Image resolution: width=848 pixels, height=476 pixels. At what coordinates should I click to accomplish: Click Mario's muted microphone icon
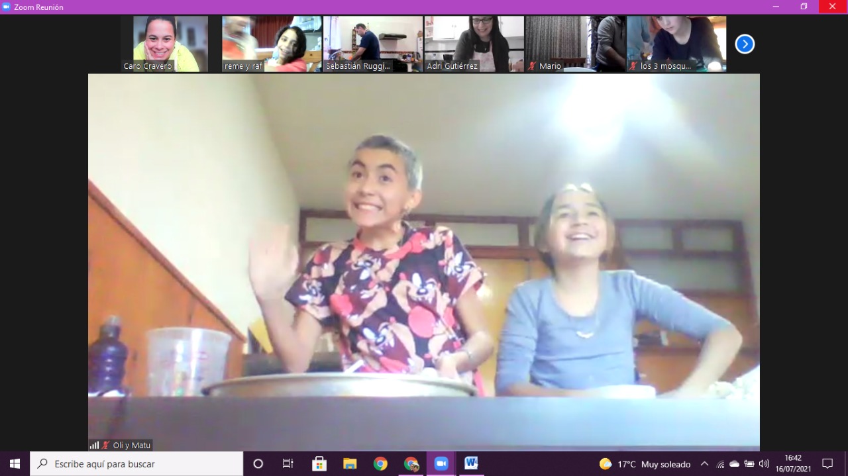tap(532, 66)
